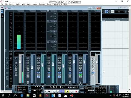Viewport: 131px width, 98px height.
Task: Go to project start in transport
Action: coord(46,91)
